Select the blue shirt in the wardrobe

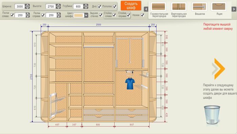point(130,83)
